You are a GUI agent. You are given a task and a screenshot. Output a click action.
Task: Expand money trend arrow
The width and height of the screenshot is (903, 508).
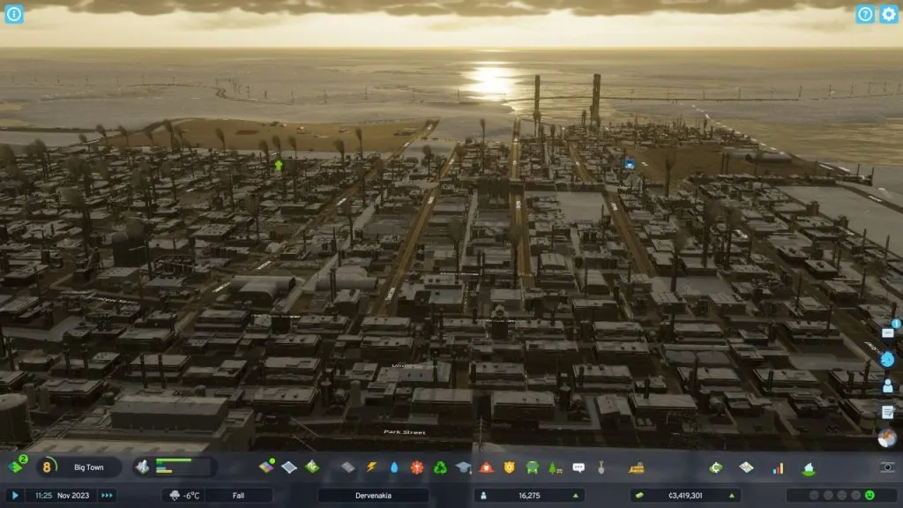pyautogui.click(x=731, y=496)
